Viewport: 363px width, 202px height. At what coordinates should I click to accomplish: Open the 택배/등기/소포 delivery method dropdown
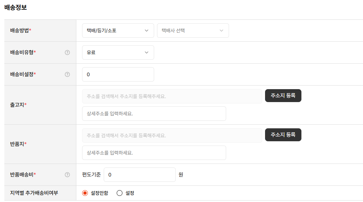click(x=118, y=31)
